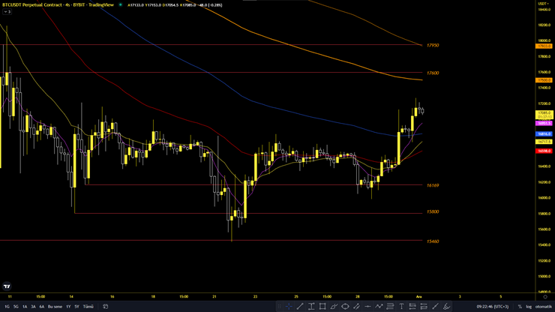The width and height of the screenshot is (555, 312).
Task: Toggle otomatik auto-scale mode
Action: pyautogui.click(x=544, y=306)
